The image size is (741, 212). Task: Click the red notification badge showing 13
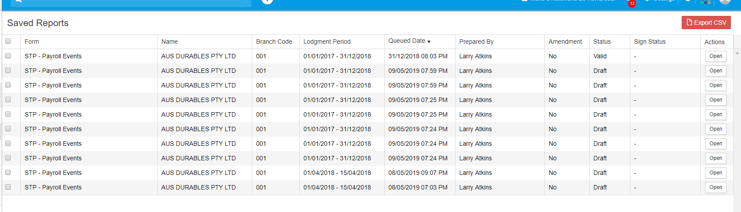coord(632,4)
